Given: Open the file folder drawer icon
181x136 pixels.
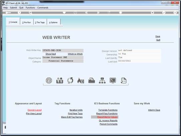Looking at the screenshot, I should (x=92, y=80).
